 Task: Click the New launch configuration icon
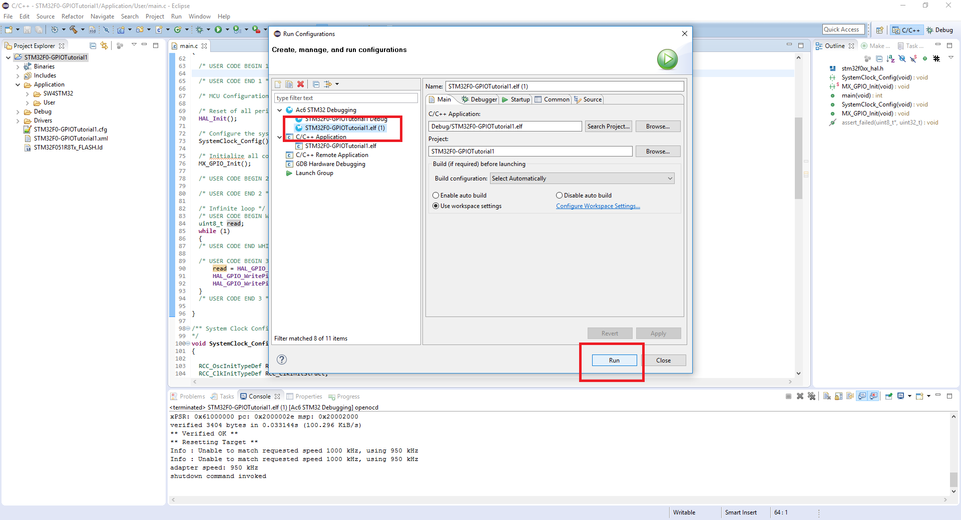tap(278, 84)
